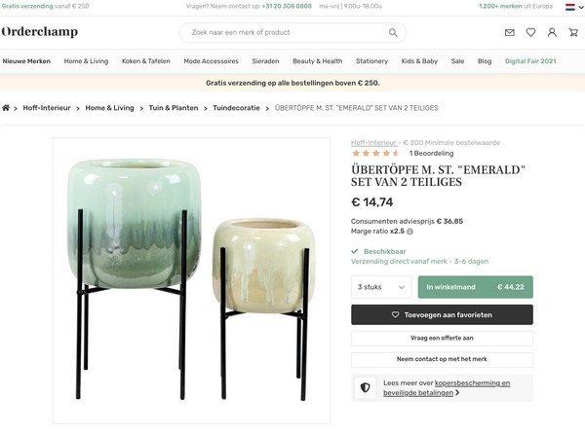Open the language flag dropdown
Screen dimensions: 585x434
570,6
